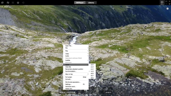The height and width of the screenshot is (96, 171).
Task: Set playback speed to x0.7
Action: point(92,76)
